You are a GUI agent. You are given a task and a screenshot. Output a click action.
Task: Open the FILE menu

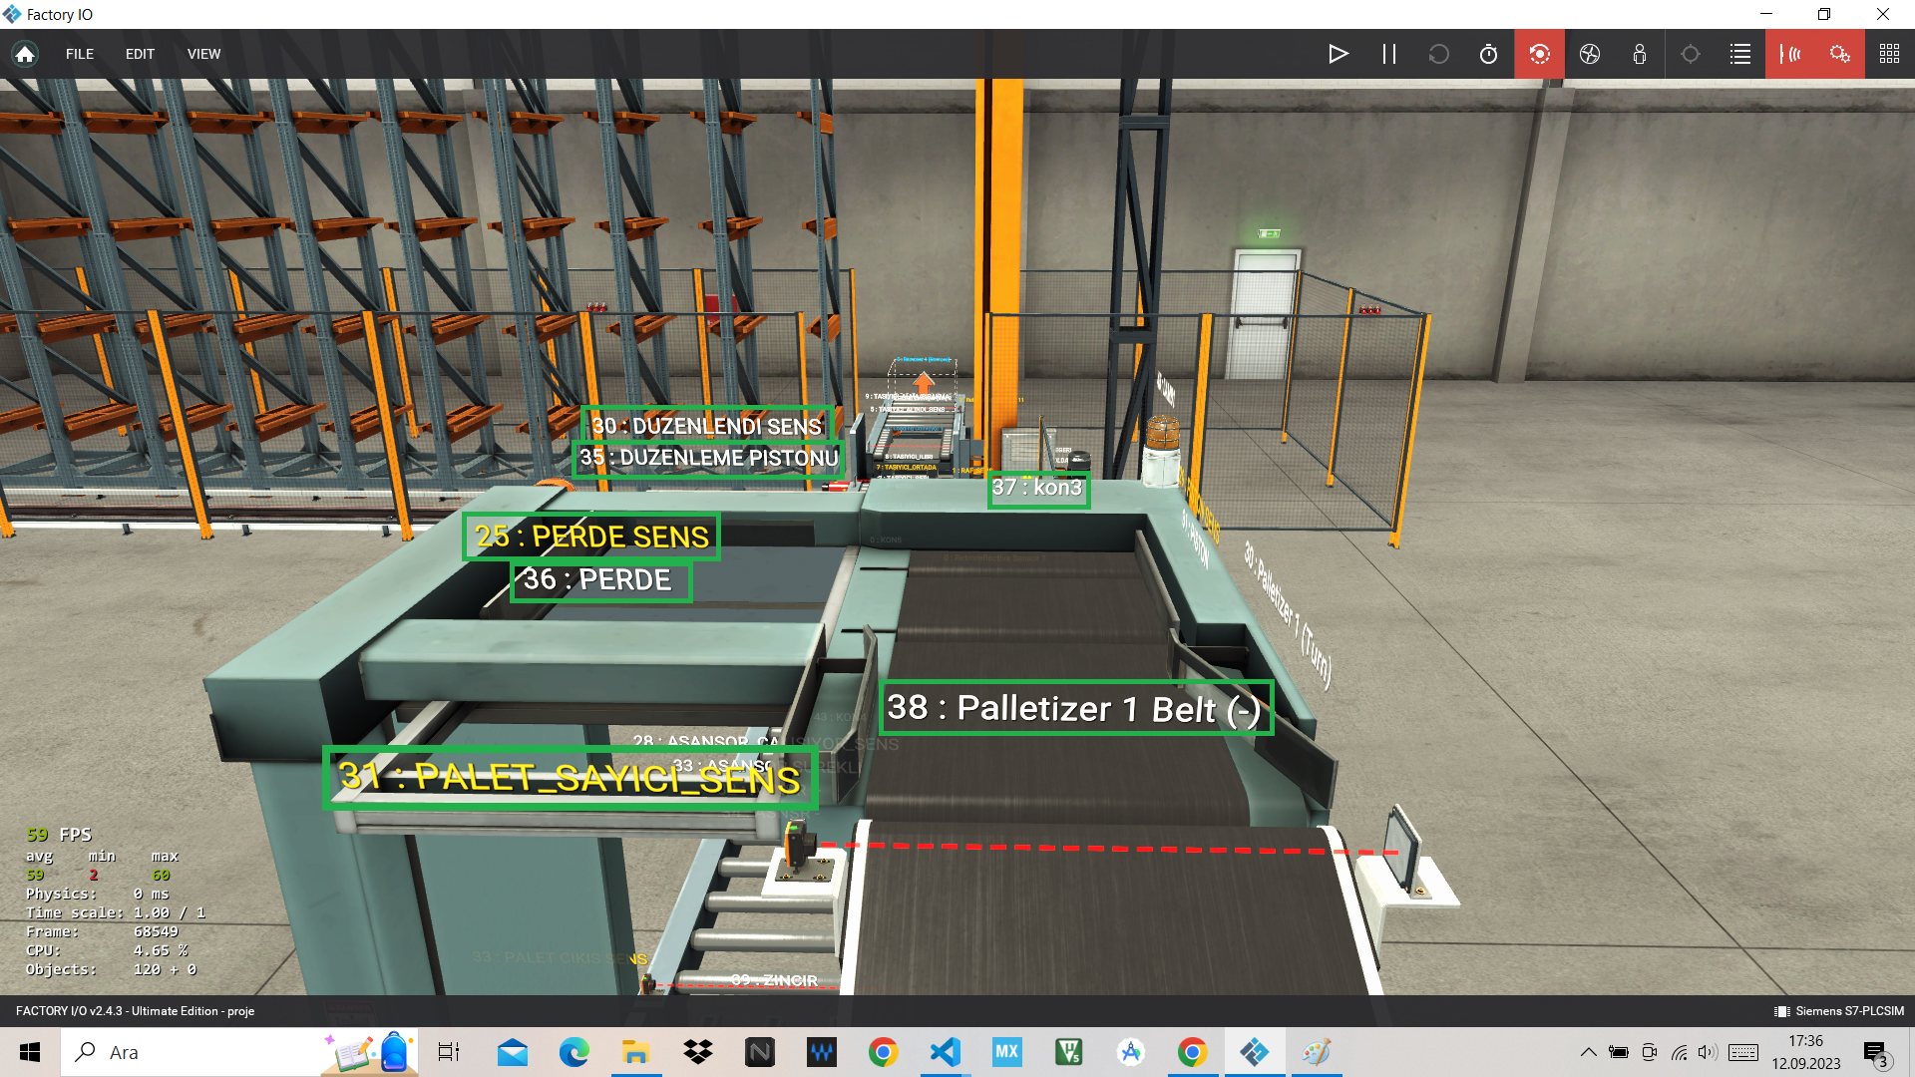pos(80,54)
